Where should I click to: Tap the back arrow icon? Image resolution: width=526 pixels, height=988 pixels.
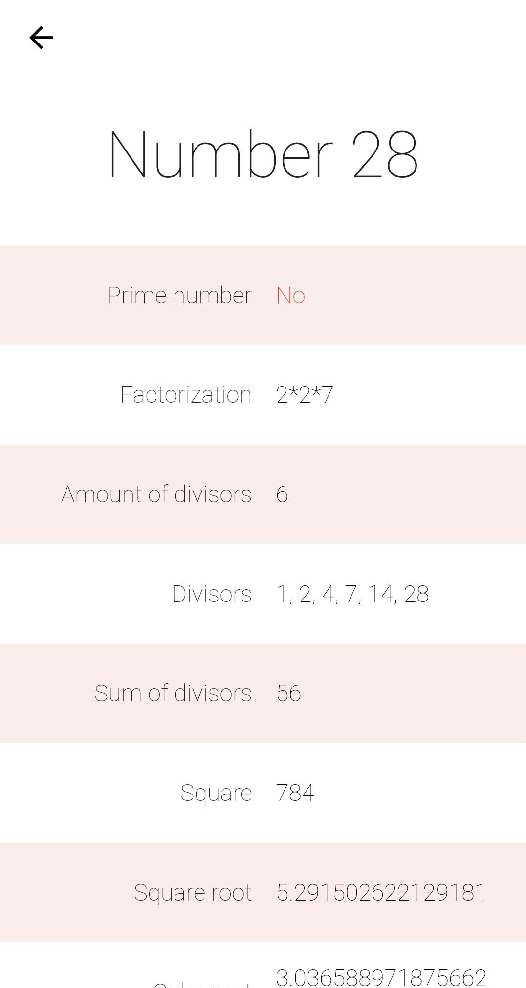click(41, 38)
